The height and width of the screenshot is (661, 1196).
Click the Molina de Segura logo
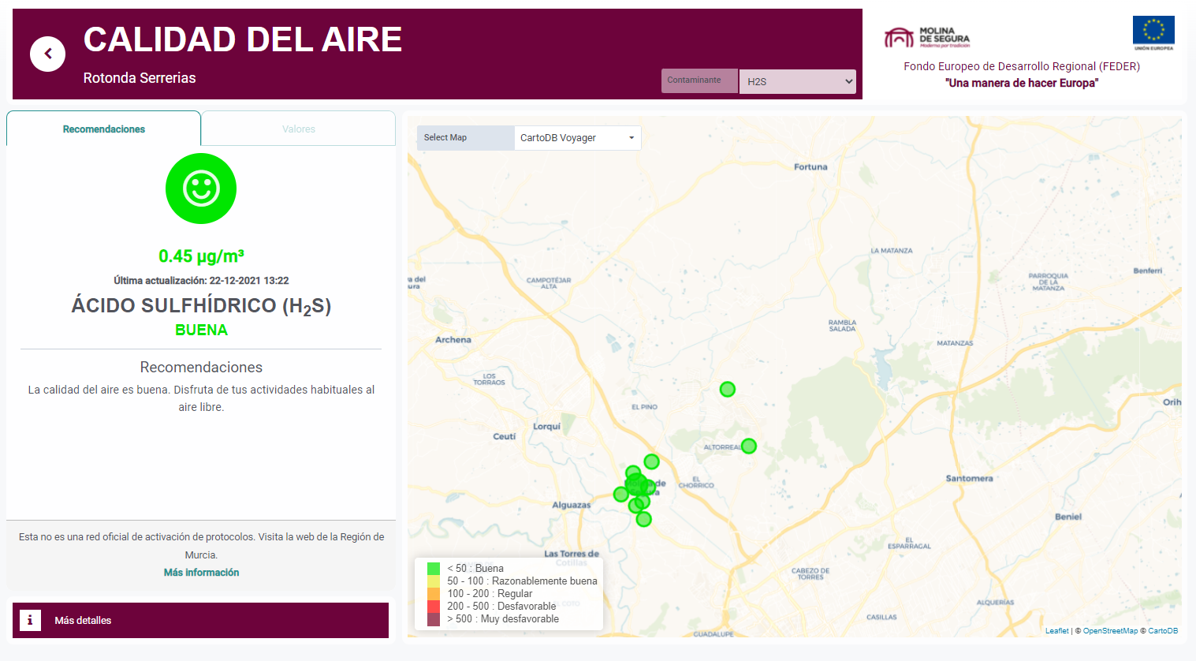[927, 37]
